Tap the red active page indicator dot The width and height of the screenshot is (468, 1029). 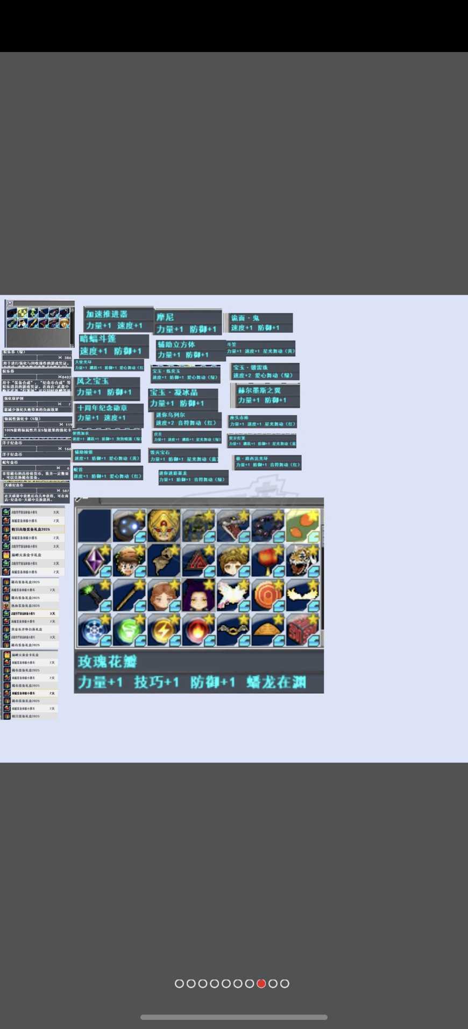[x=261, y=983]
